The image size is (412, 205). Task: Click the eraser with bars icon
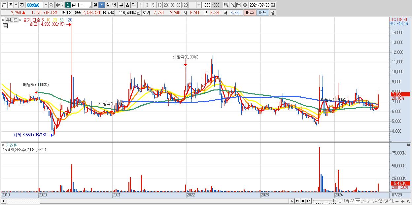(380, 201)
